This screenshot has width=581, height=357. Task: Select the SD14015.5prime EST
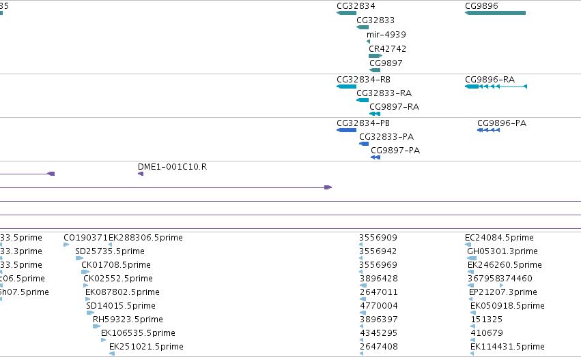[120, 306]
